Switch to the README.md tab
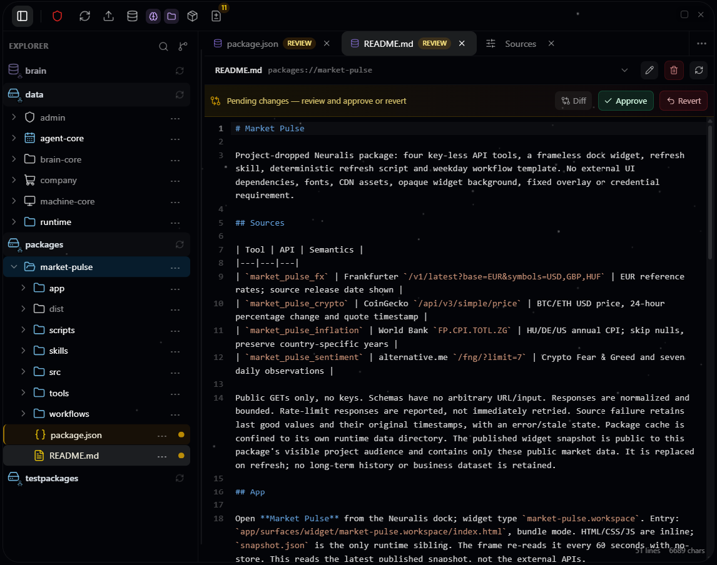 point(409,43)
